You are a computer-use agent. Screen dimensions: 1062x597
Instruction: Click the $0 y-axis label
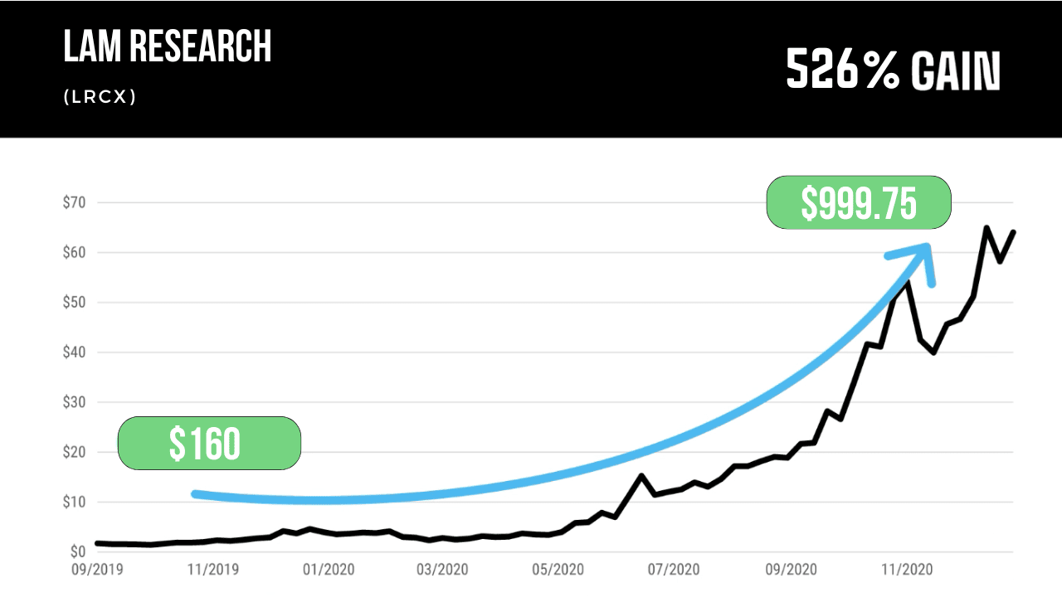coord(77,551)
